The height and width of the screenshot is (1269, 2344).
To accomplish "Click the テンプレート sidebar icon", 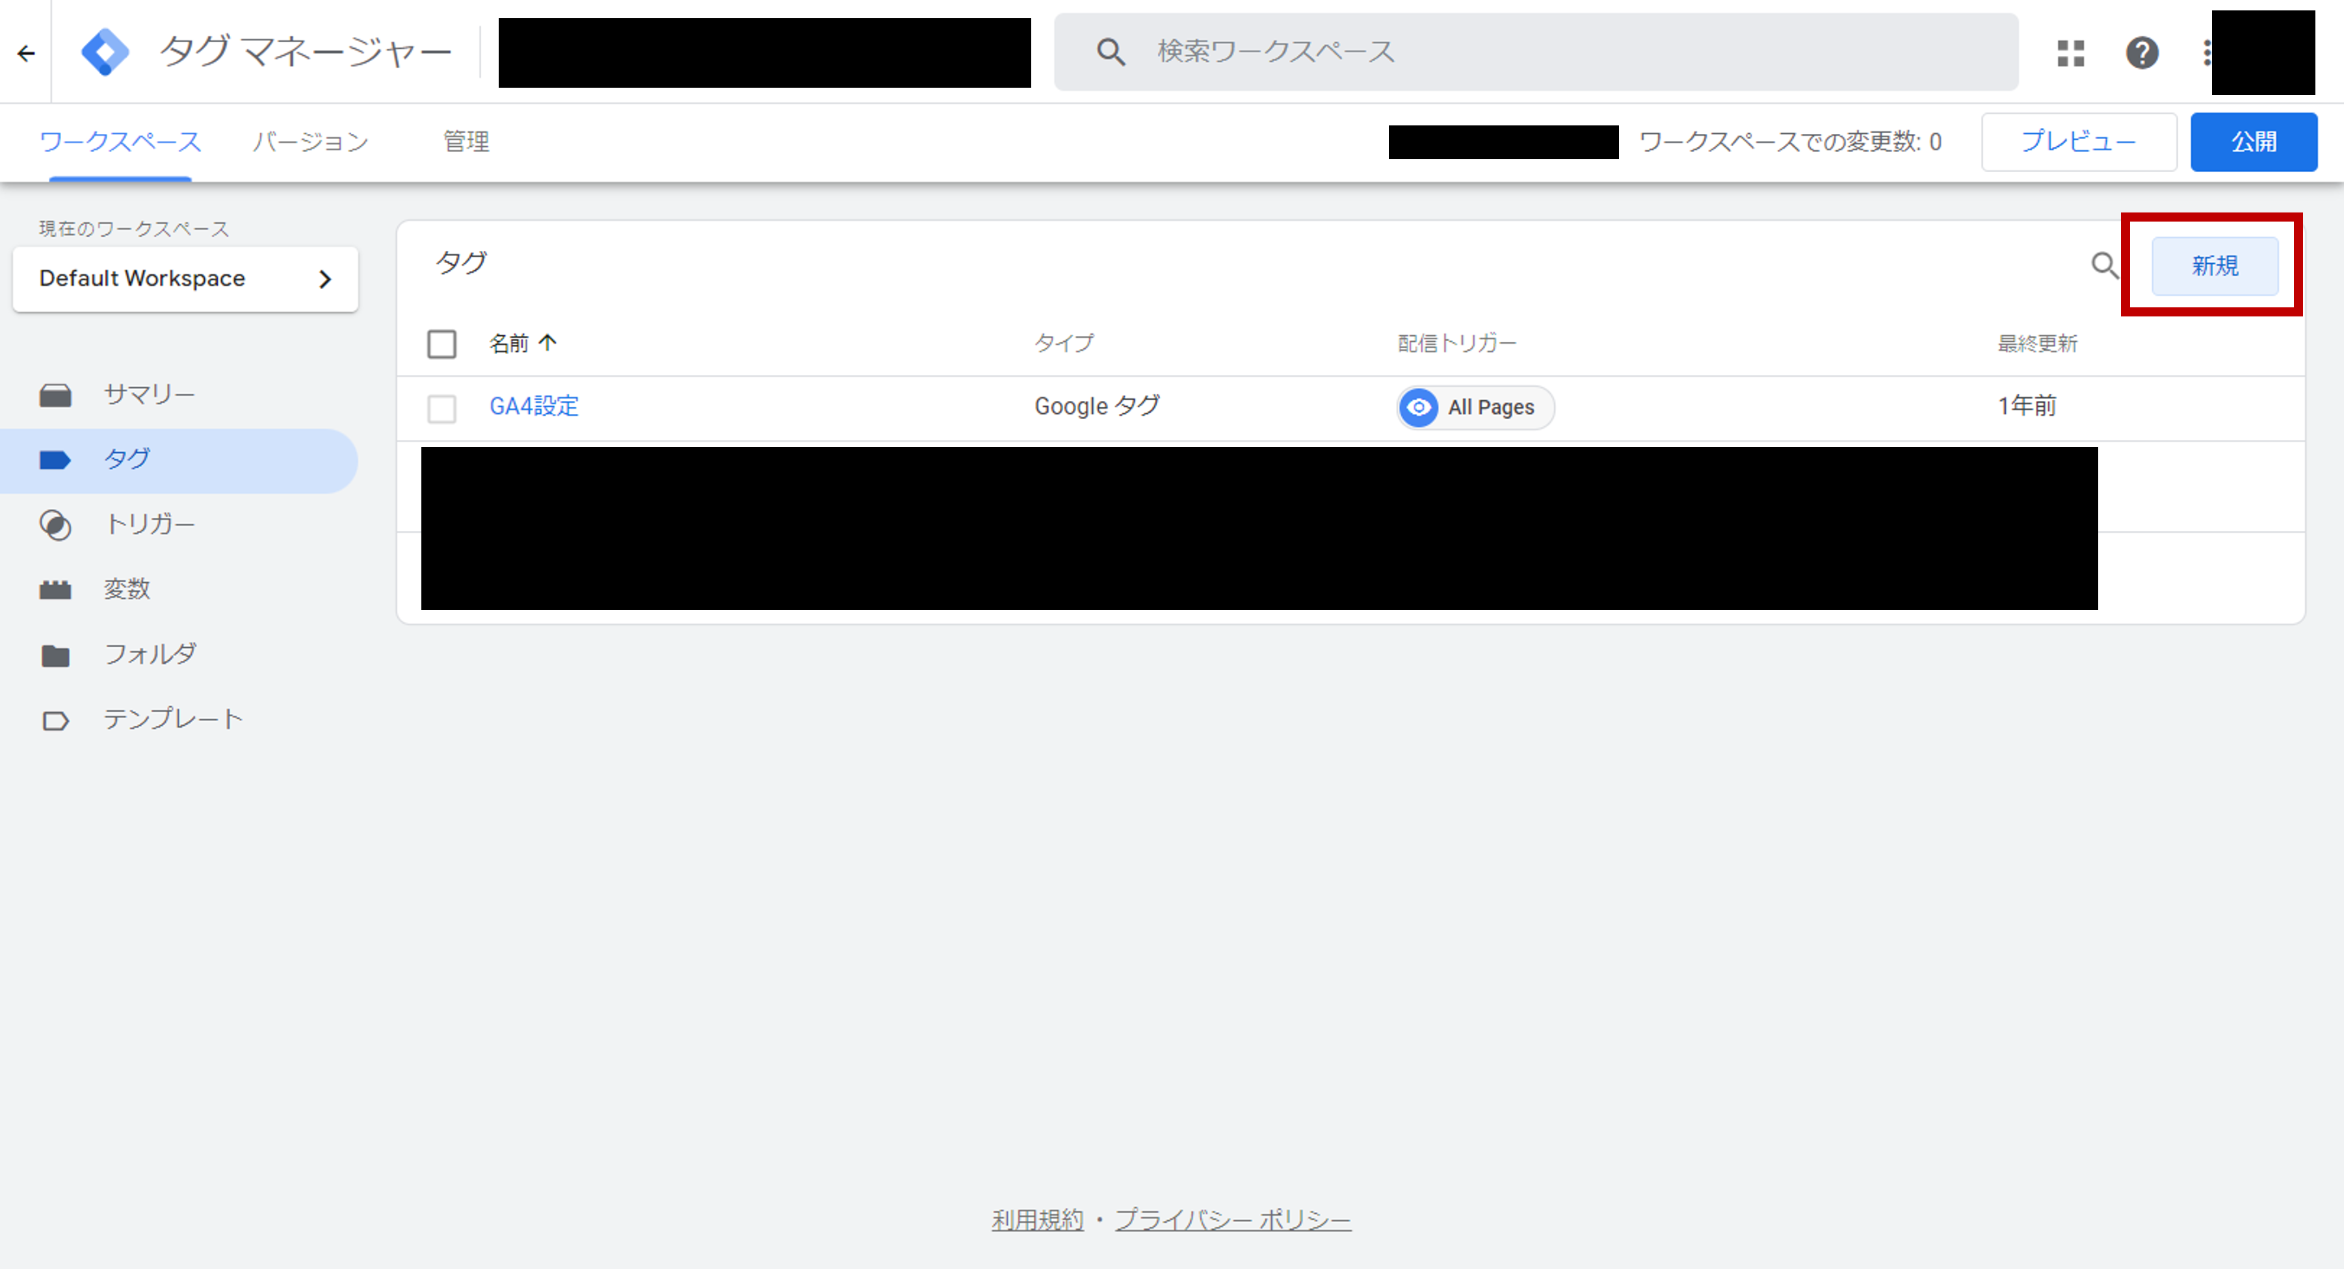I will (55, 720).
